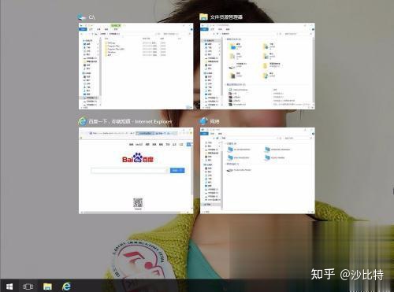Viewport: 394px width, 292px height.
Task: Click the 'Internet Explorer' window title text
Action: coord(154,122)
